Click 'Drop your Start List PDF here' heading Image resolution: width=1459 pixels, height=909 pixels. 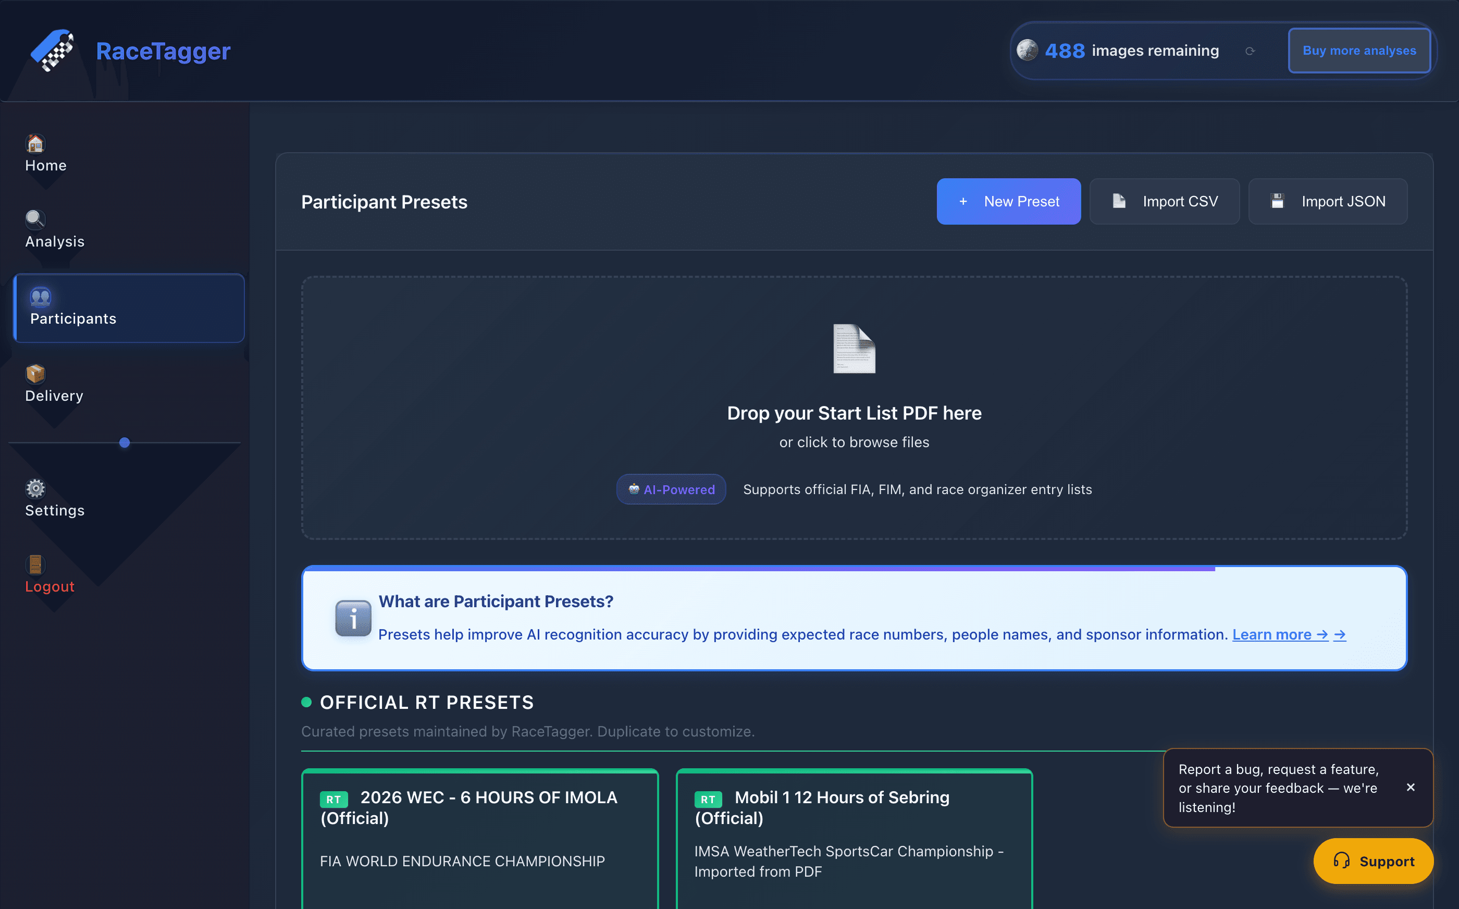854,414
